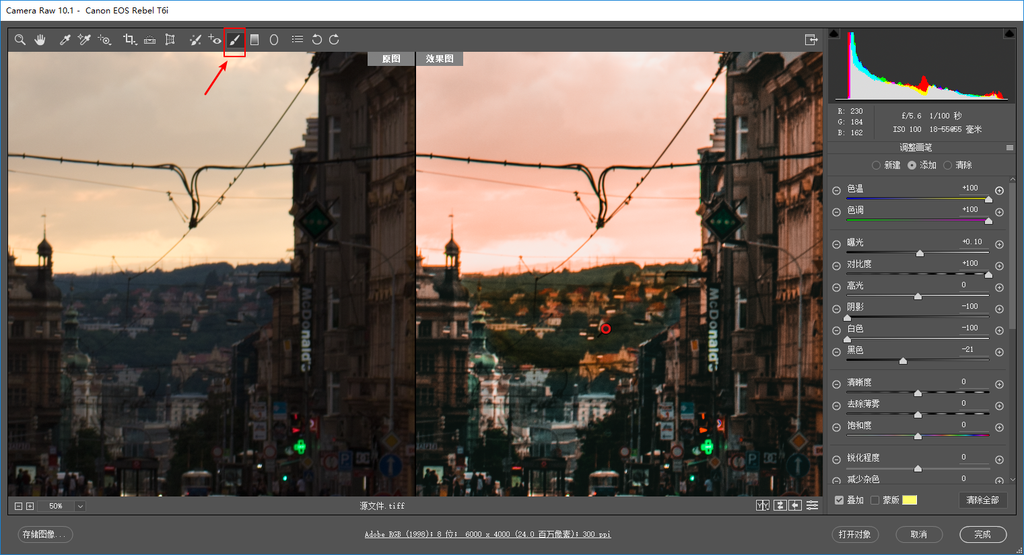Image resolution: width=1024 pixels, height=555 pixels.
Task: Toggle current panel settings preview icon
Action: coord(813,505)
